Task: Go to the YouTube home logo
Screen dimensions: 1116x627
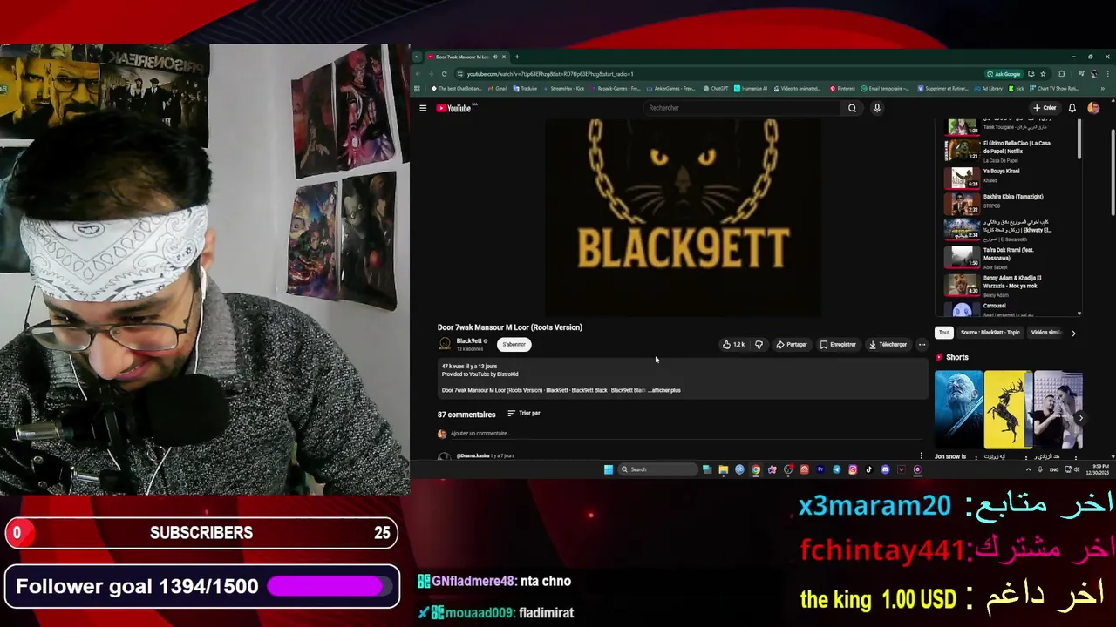Action: point(453,108)
